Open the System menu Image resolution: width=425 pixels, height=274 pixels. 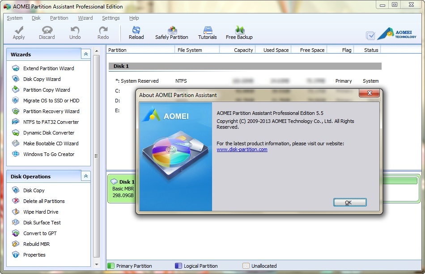(15, 18)
